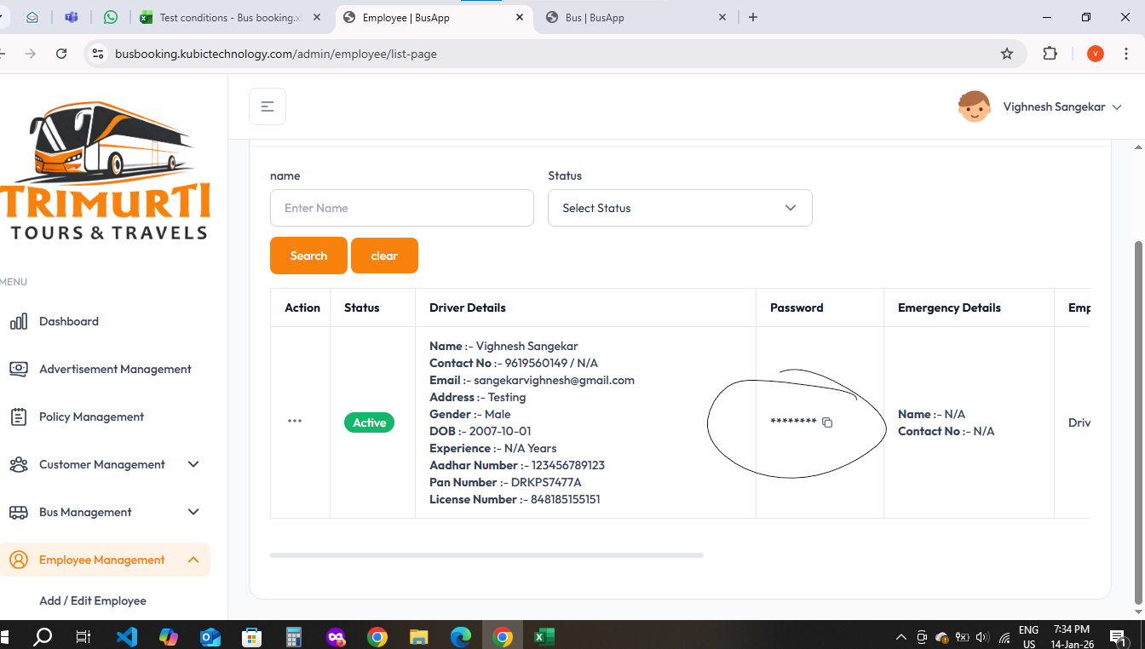The height and width of the screenshot is (649, 1145).
Task: Open the browser extensions puzzle icon
Action: coord(1050,54)
